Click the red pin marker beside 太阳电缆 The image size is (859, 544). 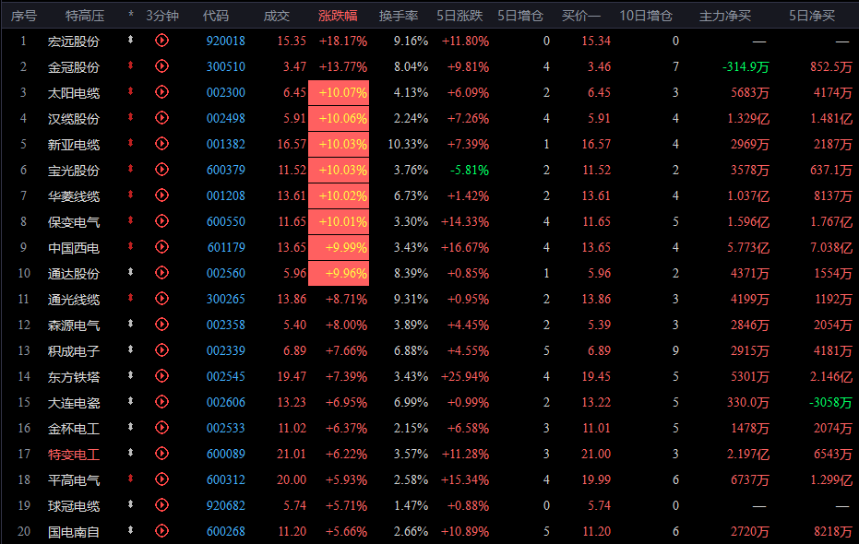click(130, 91)
